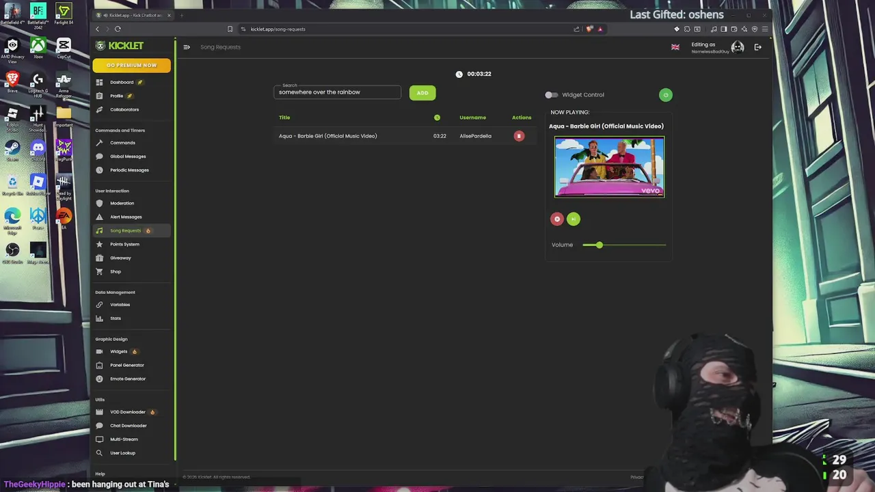Adjust the Volume slider
875x492 pixels.
coord(624,245)
